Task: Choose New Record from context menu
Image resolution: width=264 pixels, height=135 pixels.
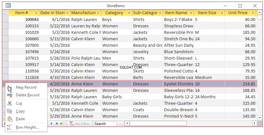Action: click(x=26, y=87)
